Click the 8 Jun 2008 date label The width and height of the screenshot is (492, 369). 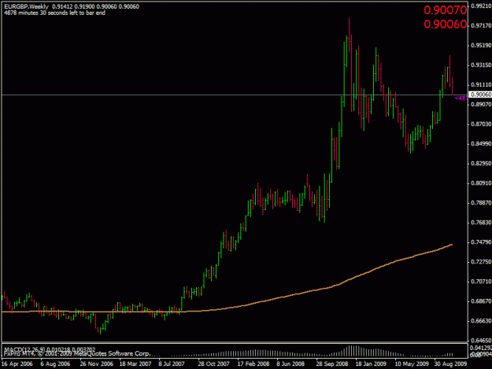pyautogui.click(x=290, y=364)
